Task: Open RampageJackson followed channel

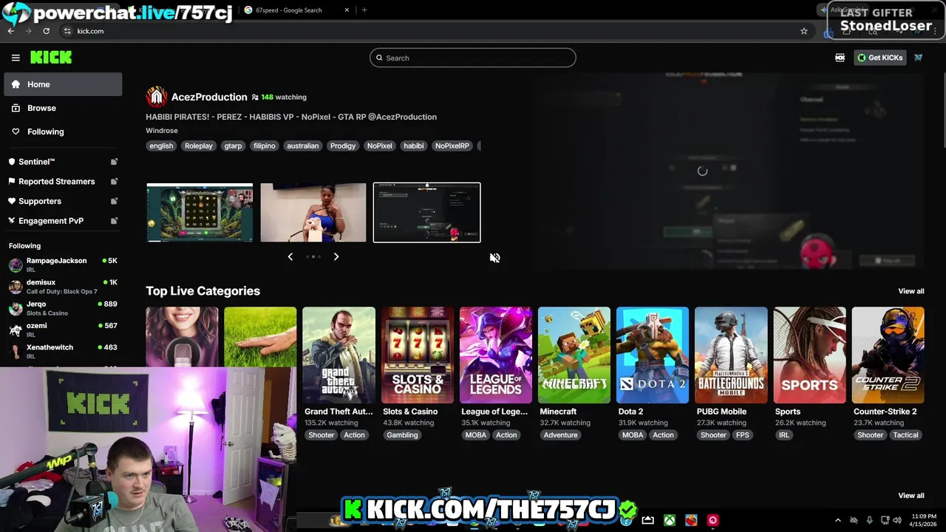Action: [63, 265]
